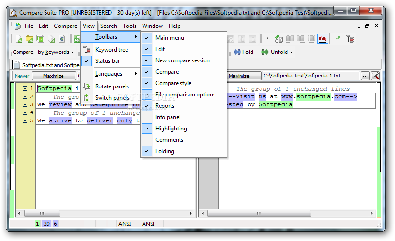Toggle the Compare toolbar checkmark
Viewport: 395px width, 241px height.
tap(147, 72)
